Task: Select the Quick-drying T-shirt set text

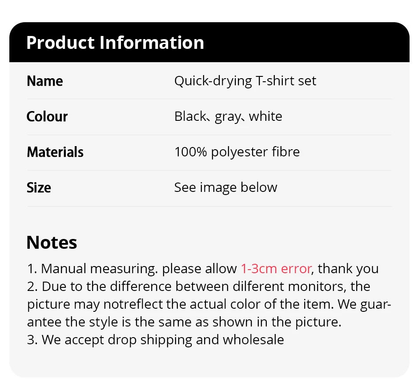Action: [245, 81]
